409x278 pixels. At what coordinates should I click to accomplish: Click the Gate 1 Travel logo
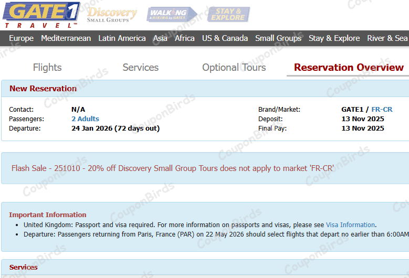[41, 15]
